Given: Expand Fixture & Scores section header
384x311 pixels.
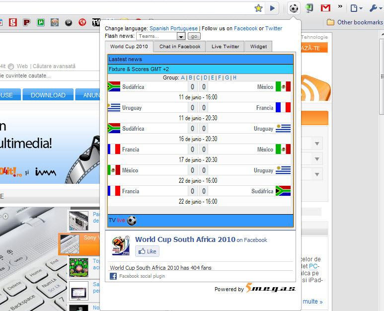Looking at the screenshot, I should 200,69.
